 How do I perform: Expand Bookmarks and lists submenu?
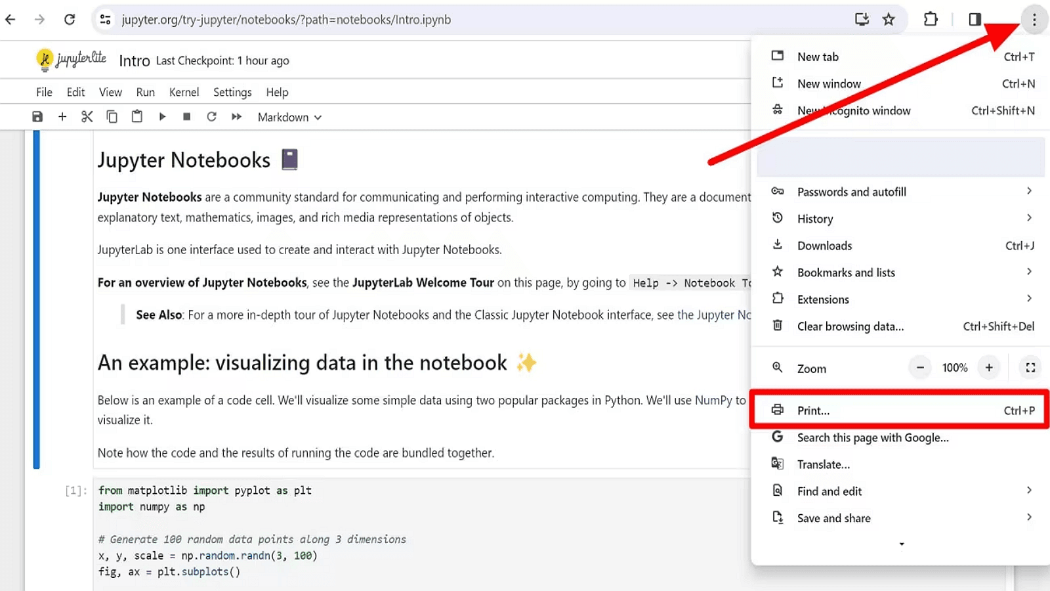(x=900, y=273)
